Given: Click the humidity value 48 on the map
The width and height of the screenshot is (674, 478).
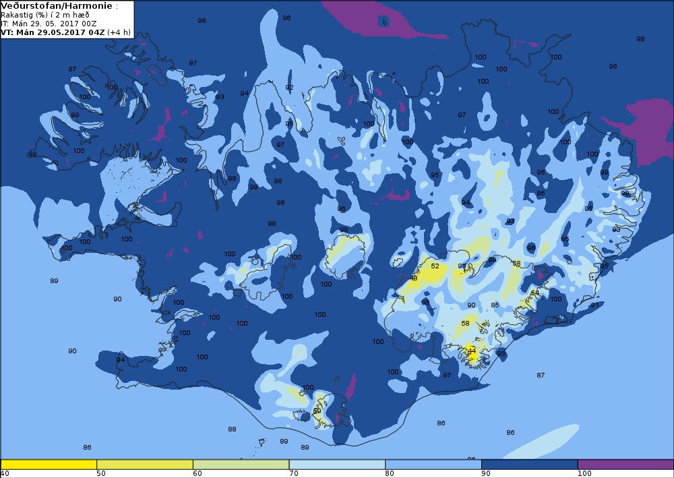Looking at the screenshot, I should click(414, 278).
